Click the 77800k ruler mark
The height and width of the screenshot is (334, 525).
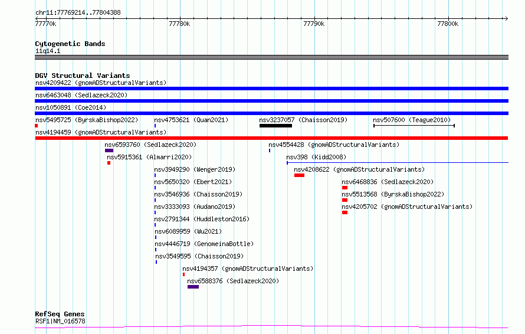pos(448,24)
